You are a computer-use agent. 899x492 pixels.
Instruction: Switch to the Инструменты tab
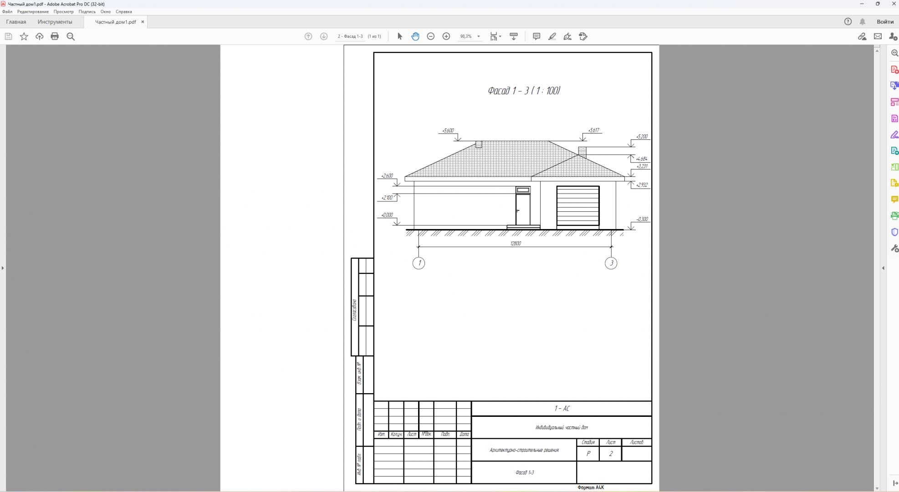coord(55,22)
